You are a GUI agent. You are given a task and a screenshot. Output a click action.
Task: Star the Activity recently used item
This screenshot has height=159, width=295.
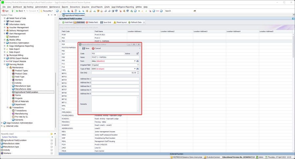(x=51, y=150)
